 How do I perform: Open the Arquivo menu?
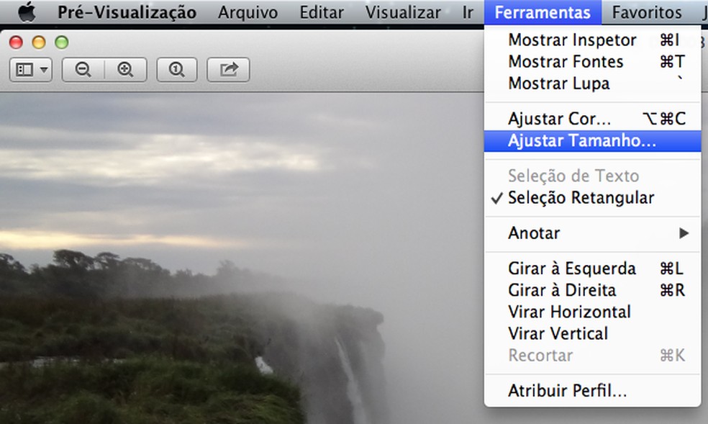pyautogui.click(x=248, y=12)
